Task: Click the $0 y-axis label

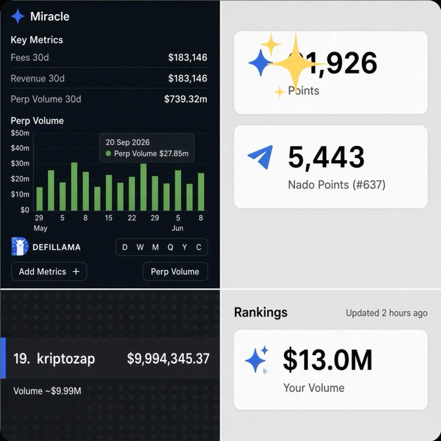Action: [25, 210]
